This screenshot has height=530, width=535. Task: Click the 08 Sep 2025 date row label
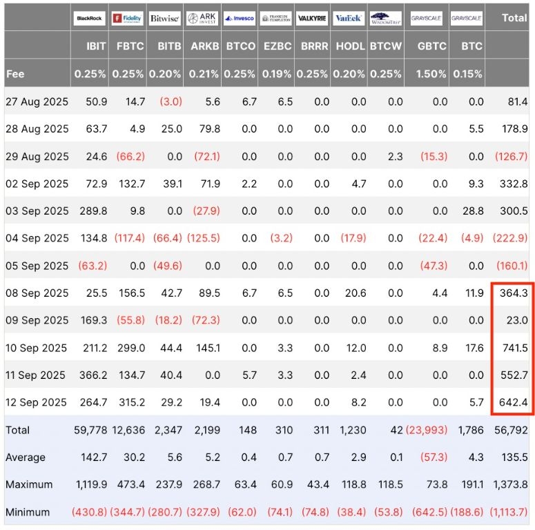point(37,293)
